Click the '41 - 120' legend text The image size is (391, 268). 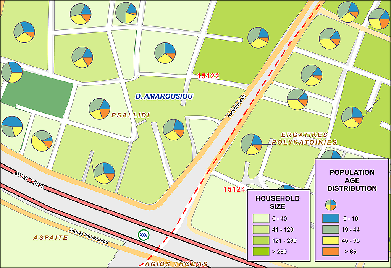coord(283,229)
